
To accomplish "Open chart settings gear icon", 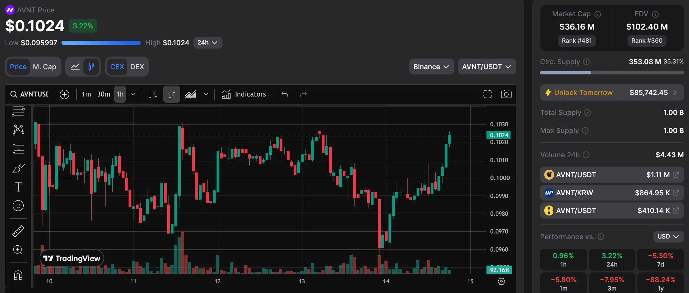I will (501, 281).
